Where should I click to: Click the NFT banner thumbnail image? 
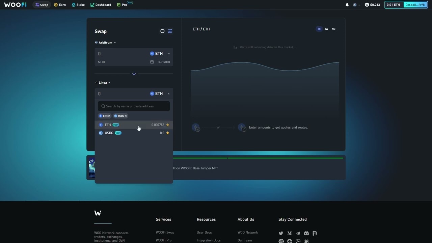[x=91, y=168]
